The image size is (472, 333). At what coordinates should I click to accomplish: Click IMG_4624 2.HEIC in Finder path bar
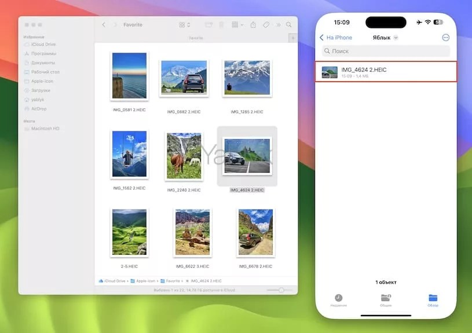pos(203,281)
